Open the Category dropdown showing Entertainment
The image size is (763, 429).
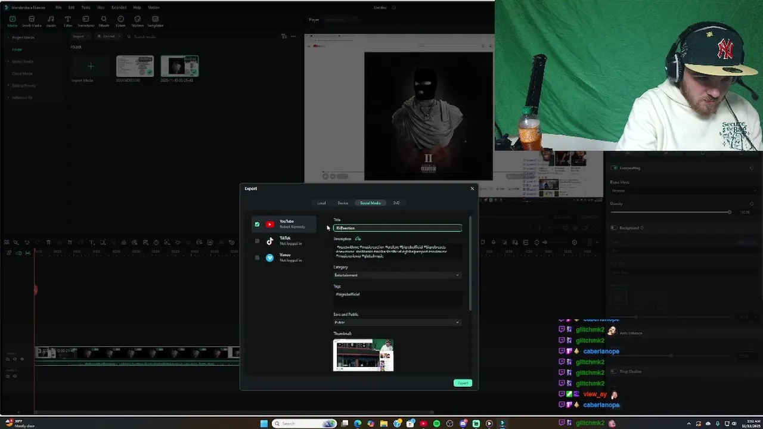click(397, 275)
